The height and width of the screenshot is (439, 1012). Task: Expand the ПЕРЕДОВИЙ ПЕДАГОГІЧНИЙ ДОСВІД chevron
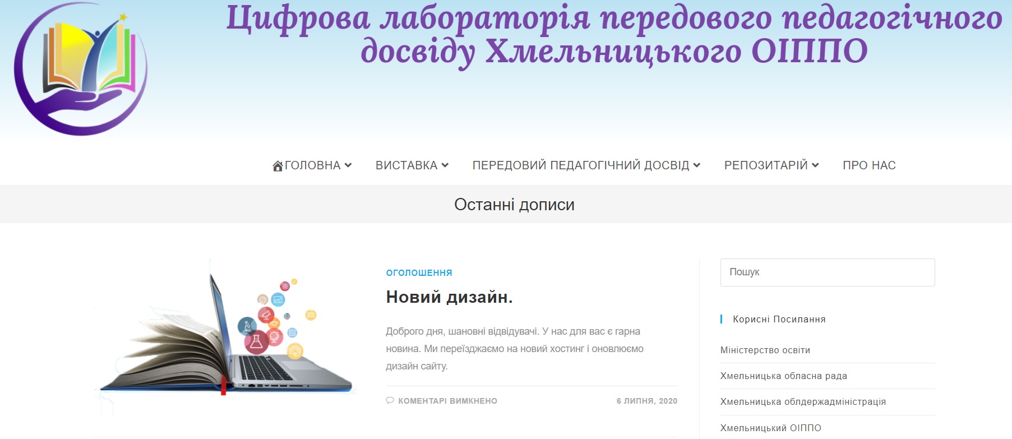697,165
